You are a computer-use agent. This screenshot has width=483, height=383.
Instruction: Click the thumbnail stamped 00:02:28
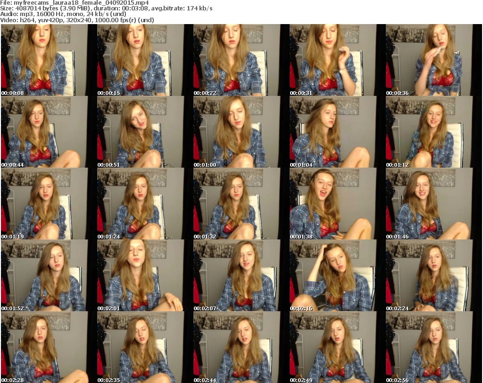tap(49, 347)
